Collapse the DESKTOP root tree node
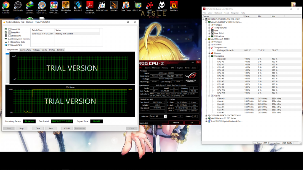Screen dimensions: 303x170 click(x=203, y=19)
